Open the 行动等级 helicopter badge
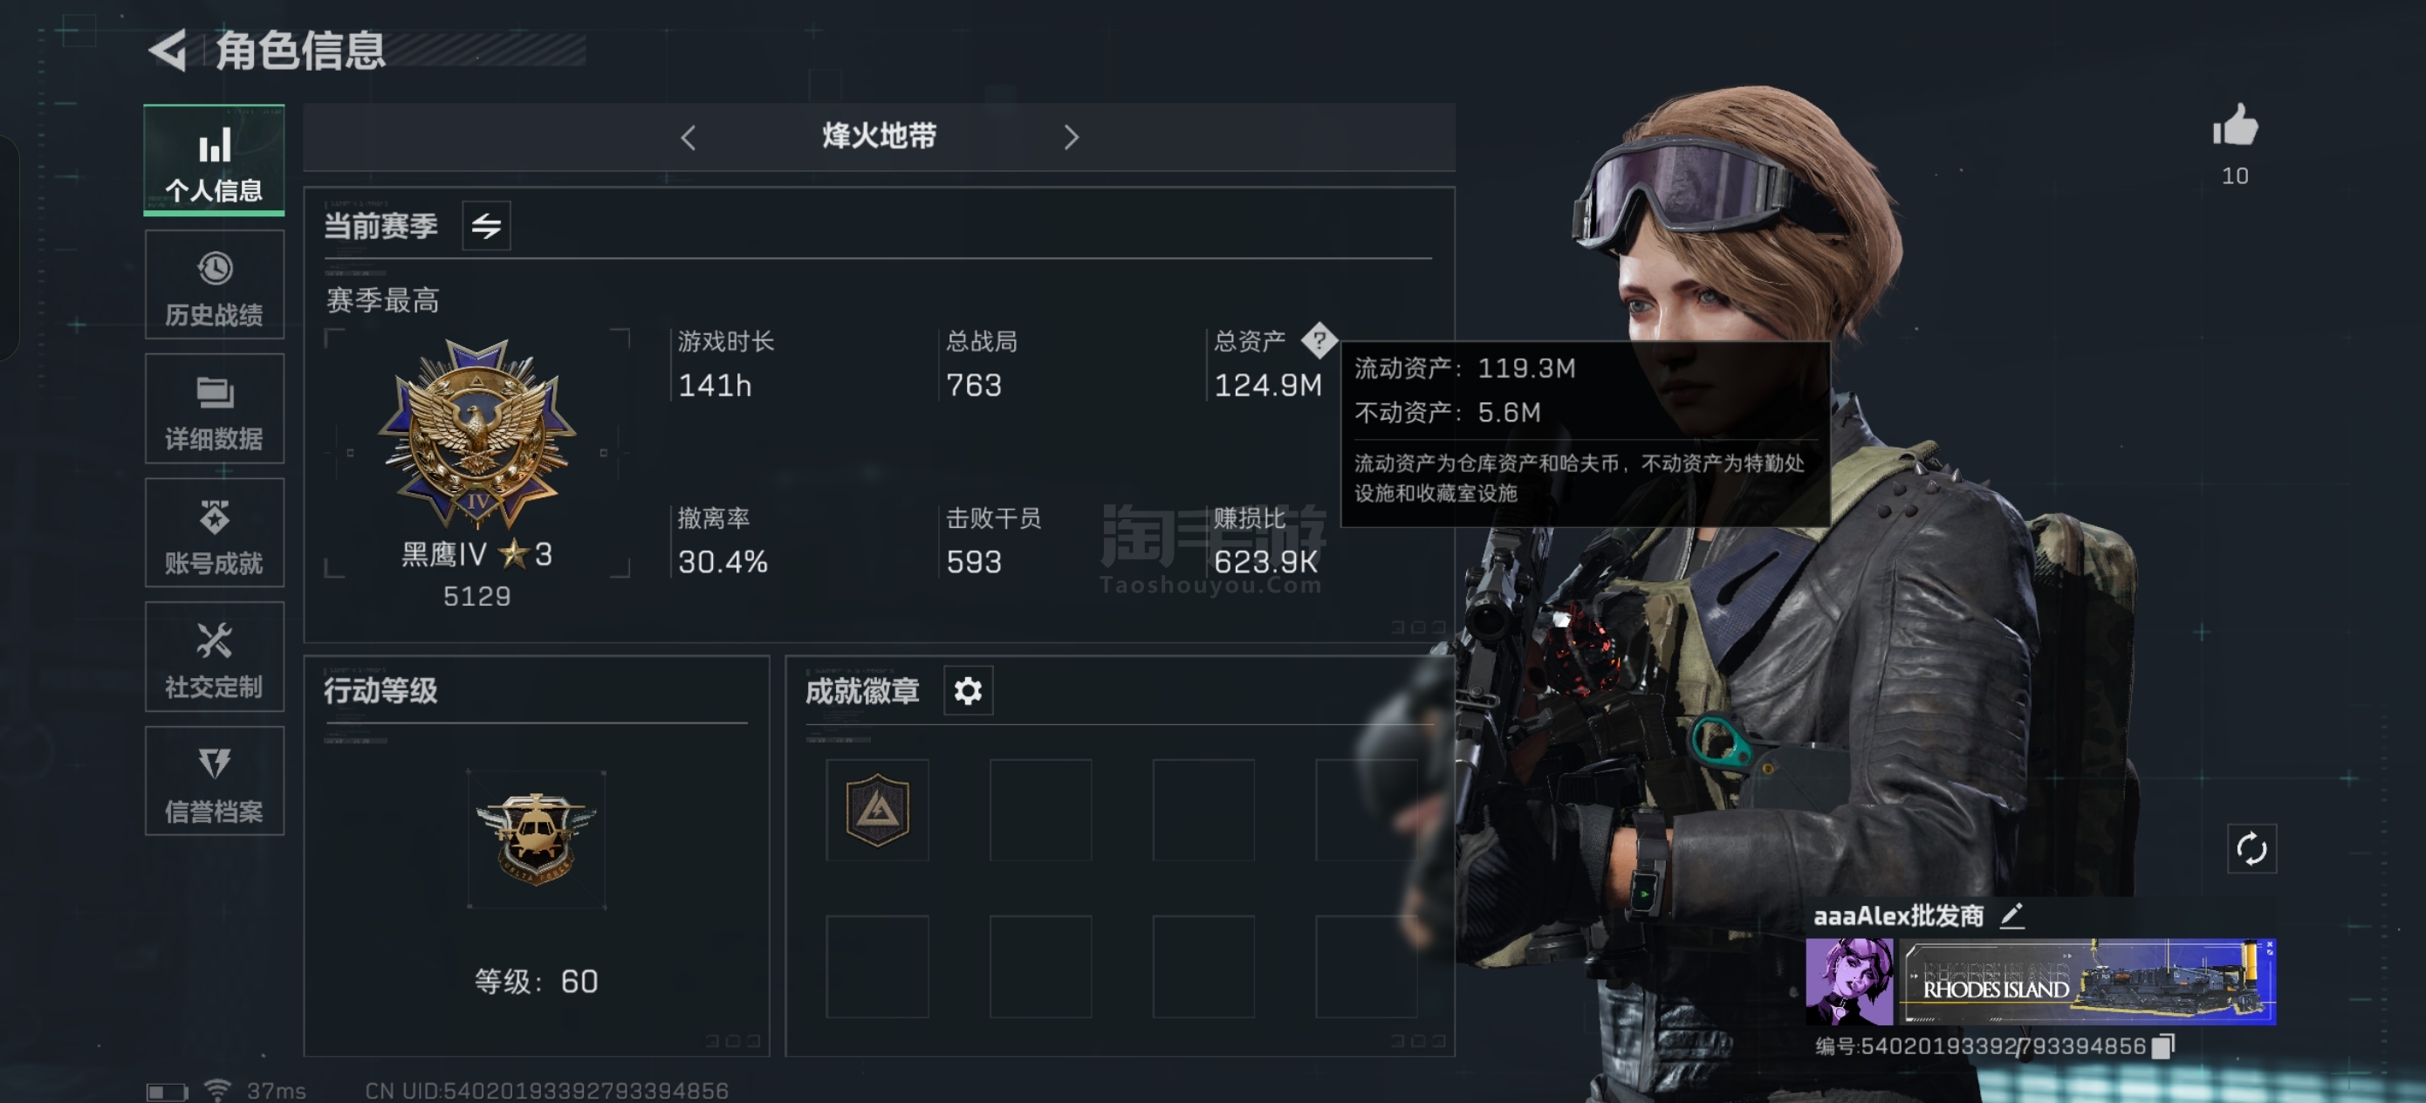The width and height of the screenshot is (2426, 1103). point(536,839)
